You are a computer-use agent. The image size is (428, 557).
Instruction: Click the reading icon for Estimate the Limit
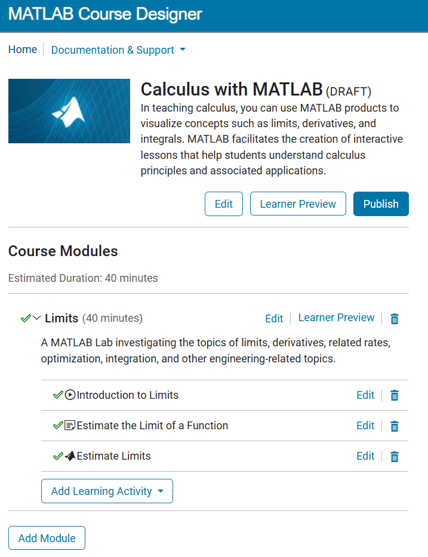pyautogui.click(x=70, y=426)
